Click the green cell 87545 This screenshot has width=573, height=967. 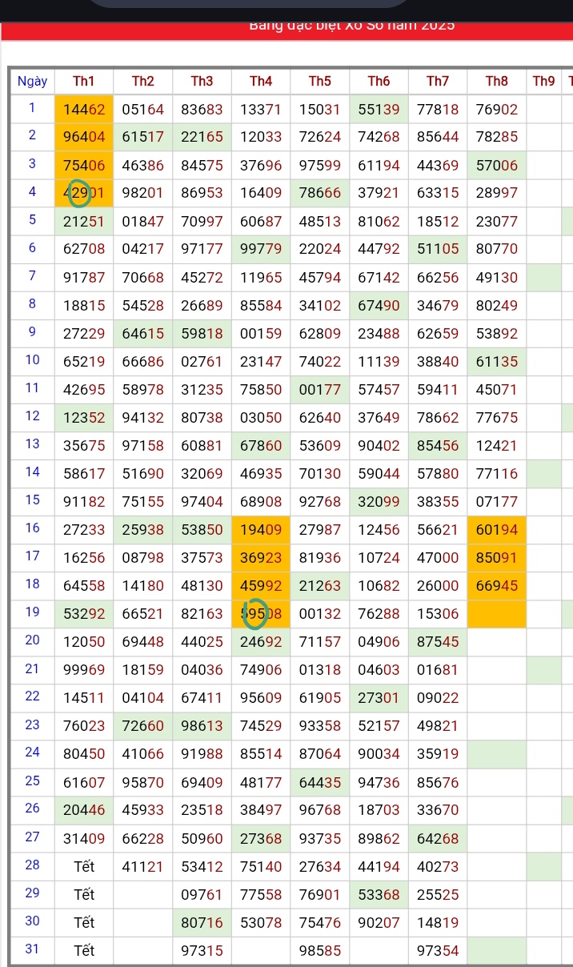point(438,641)
